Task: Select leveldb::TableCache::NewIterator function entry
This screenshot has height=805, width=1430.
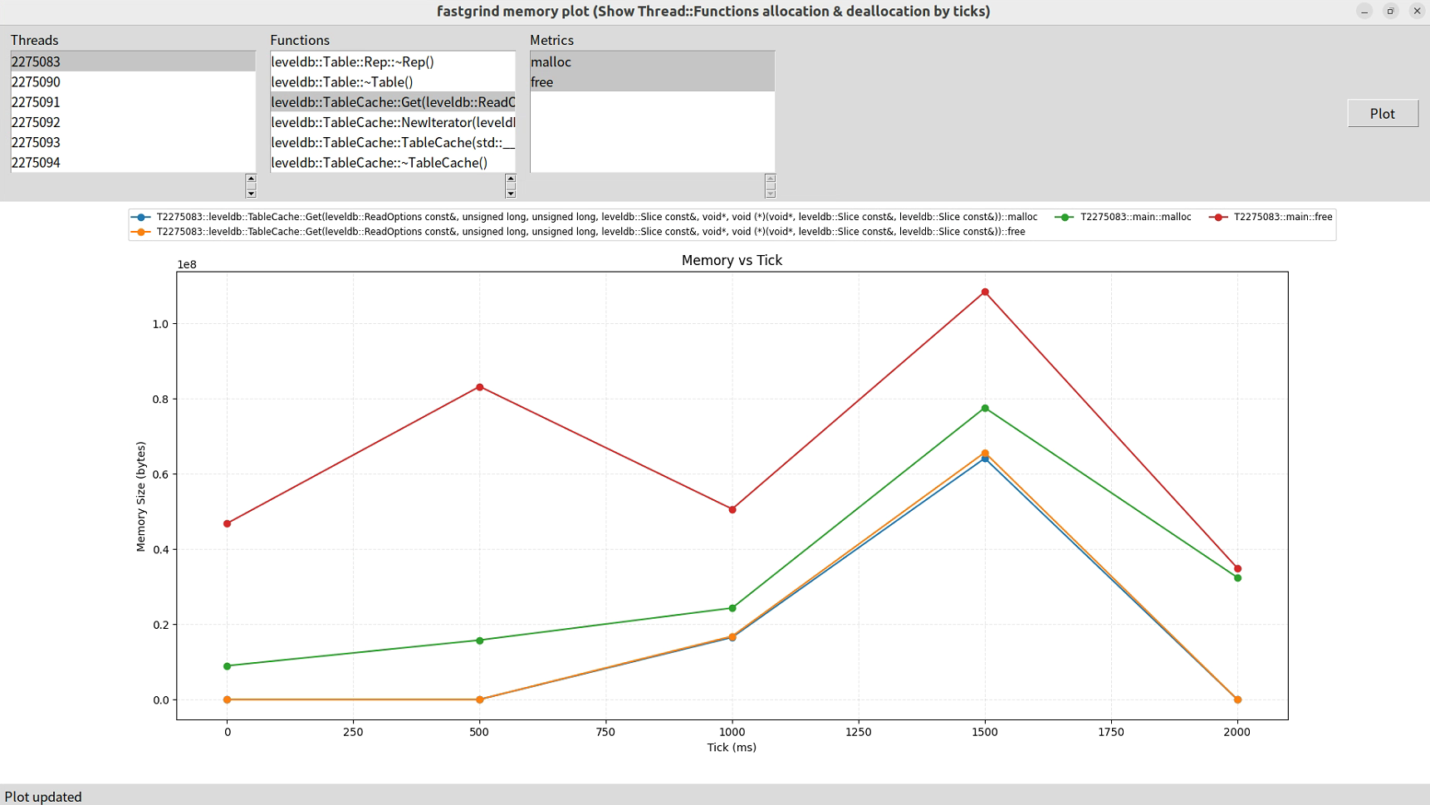Action: pos(392,122)
